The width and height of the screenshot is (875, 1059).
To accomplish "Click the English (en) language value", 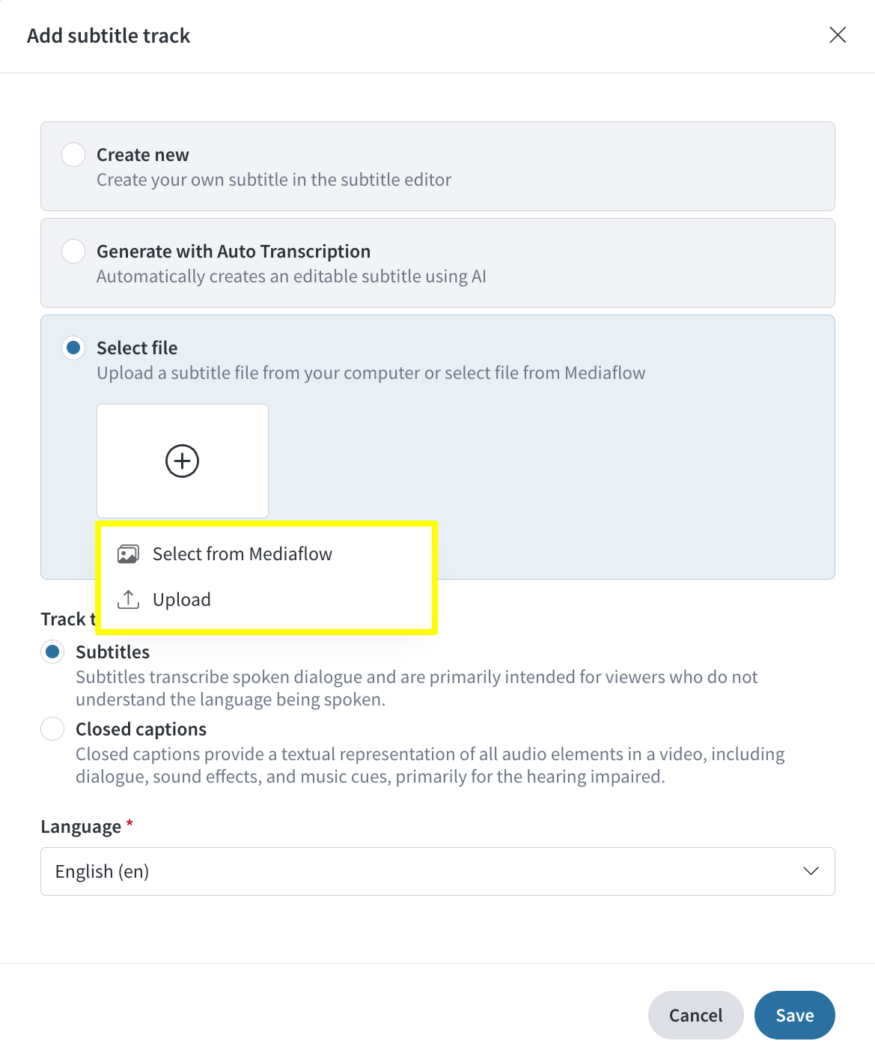I will click(x=103, y=872).
